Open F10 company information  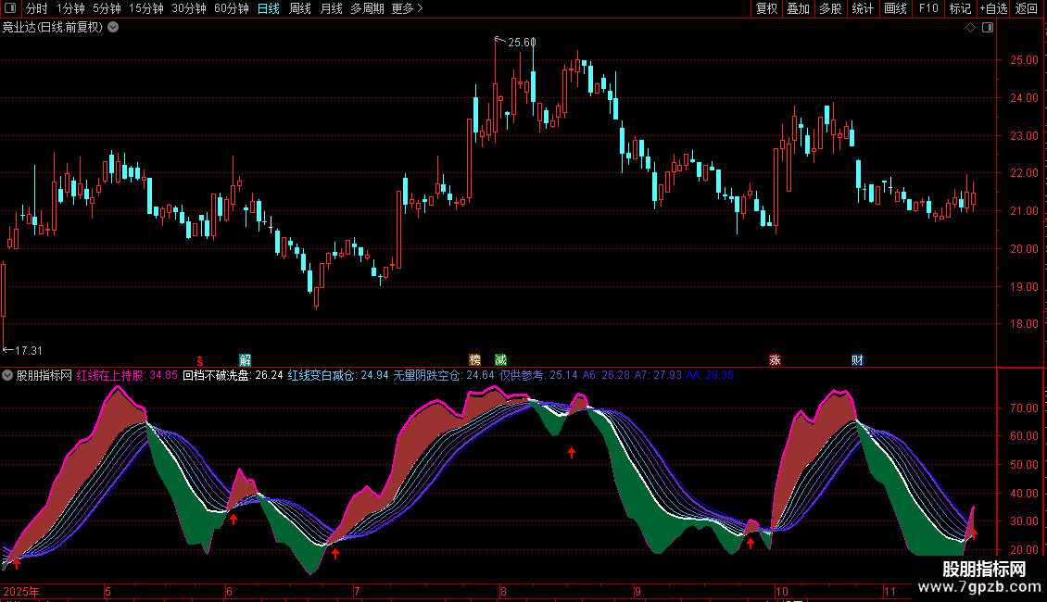pyautogui.click(x=928, y=8)
